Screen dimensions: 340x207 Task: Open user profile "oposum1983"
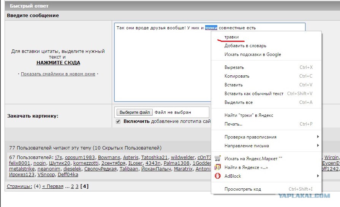(80, 158)
